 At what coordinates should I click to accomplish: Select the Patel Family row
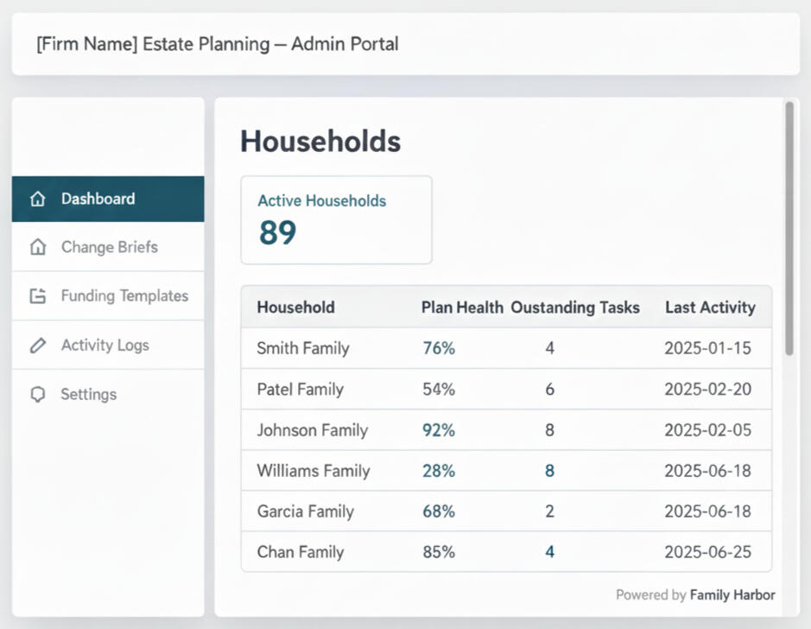[301, 390]
